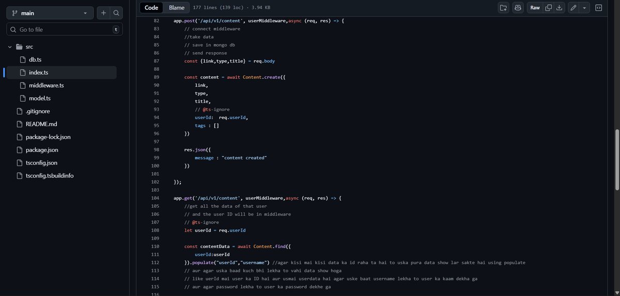Open package.json file

[42, 150]
